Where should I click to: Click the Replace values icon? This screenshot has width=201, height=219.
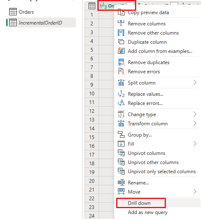pyautogui.click(x=121, y=94)
